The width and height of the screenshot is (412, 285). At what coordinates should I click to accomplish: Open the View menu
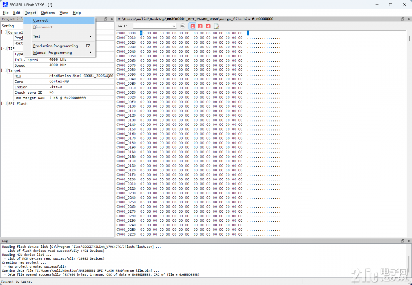tap(64, 13)
